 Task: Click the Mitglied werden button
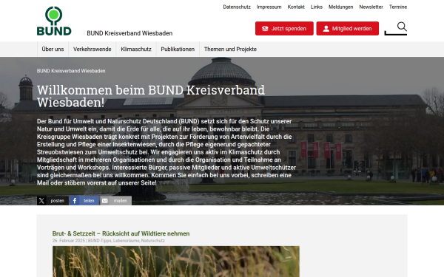point(348,29)
